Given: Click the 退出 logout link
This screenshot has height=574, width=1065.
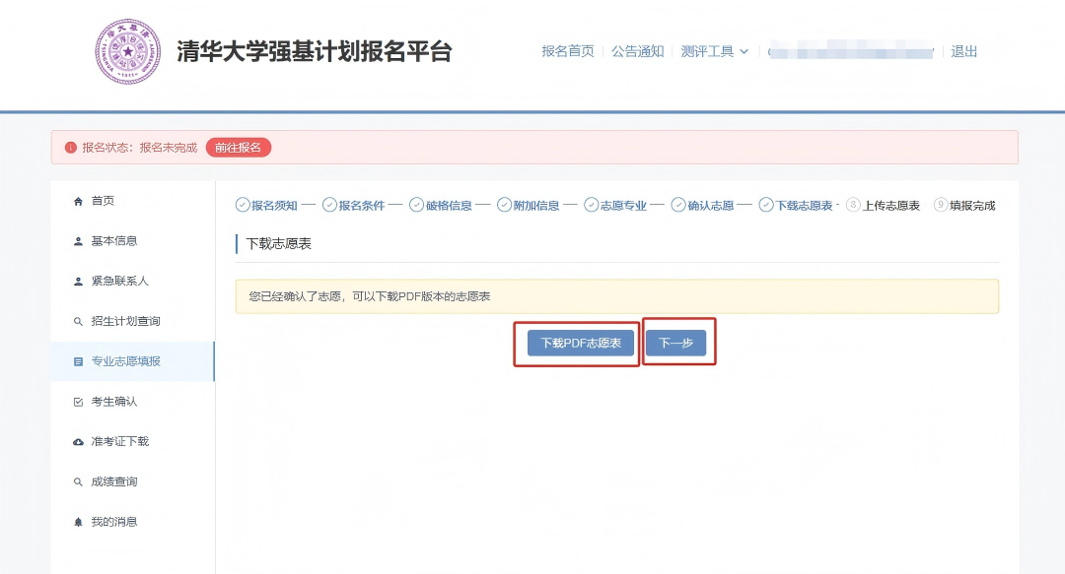Looking at the screenshot, I should (x=964, y=51).
